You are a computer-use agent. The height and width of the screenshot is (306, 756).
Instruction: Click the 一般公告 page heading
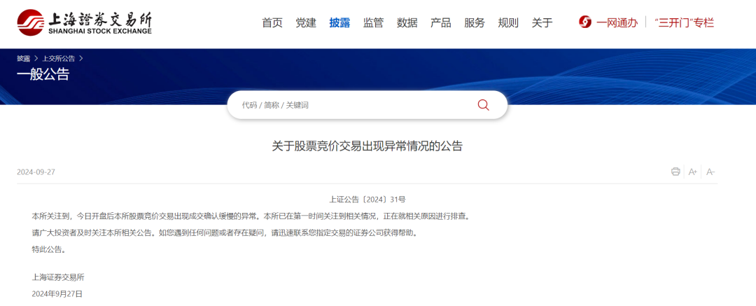tap(43, 74)
